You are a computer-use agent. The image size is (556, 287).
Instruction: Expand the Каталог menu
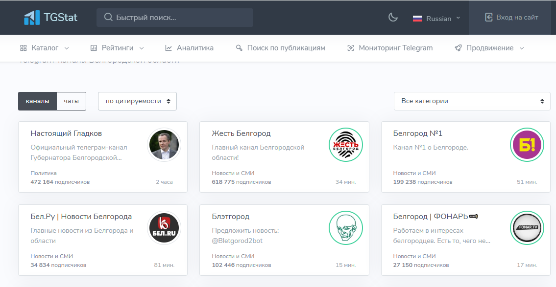click(x=45, y=48)
